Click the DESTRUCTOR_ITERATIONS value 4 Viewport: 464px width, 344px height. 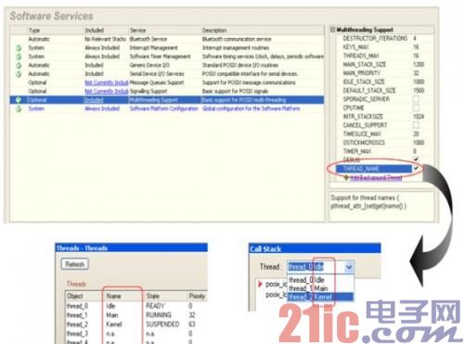pyautogui.click(x=415, y=38)
